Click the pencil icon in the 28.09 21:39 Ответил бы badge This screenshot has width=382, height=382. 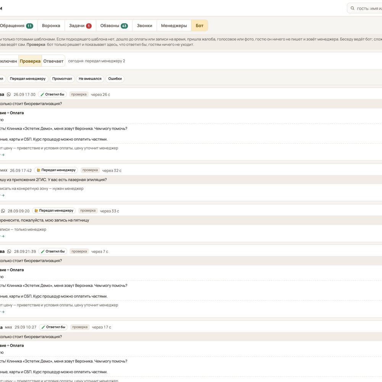43,251
